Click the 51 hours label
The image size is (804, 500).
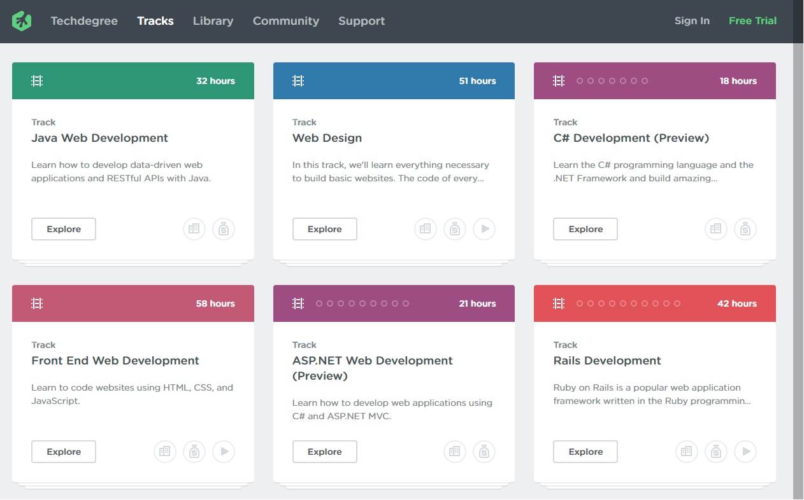[478, 81]
